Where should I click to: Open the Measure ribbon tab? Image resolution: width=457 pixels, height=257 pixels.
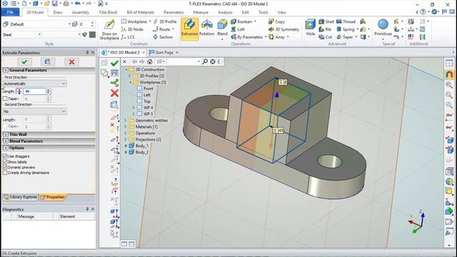tap(201, 12)
